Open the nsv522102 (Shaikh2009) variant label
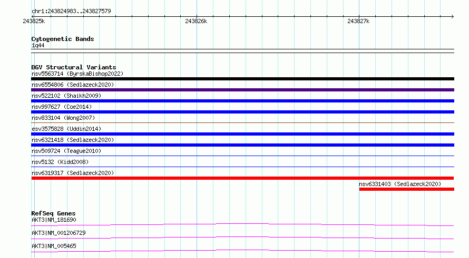This screenshot has width=469, height=258. [66, 96]
